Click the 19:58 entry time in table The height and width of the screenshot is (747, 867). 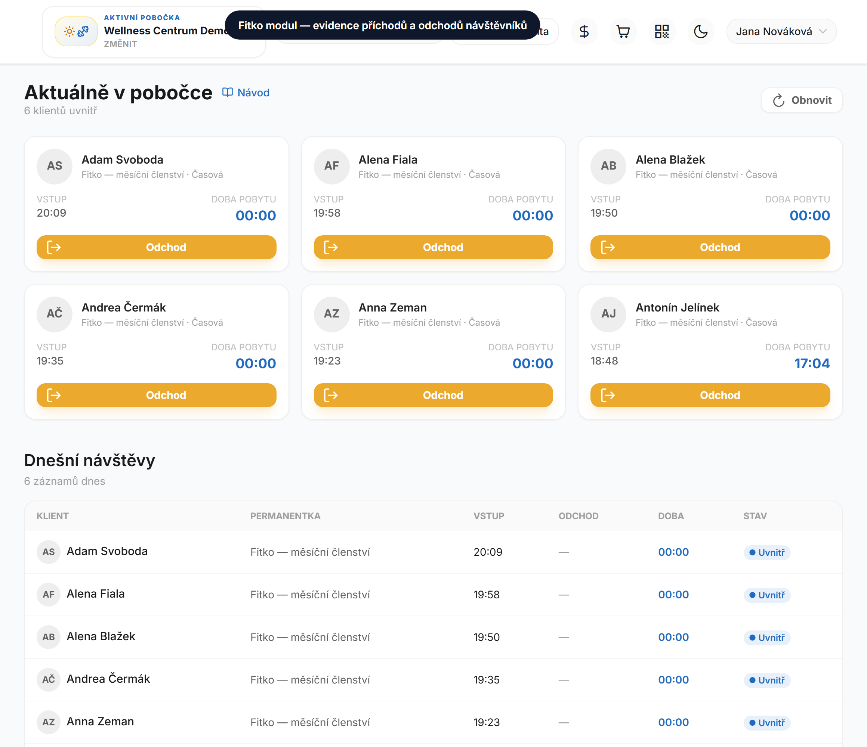tap(487, 595)
